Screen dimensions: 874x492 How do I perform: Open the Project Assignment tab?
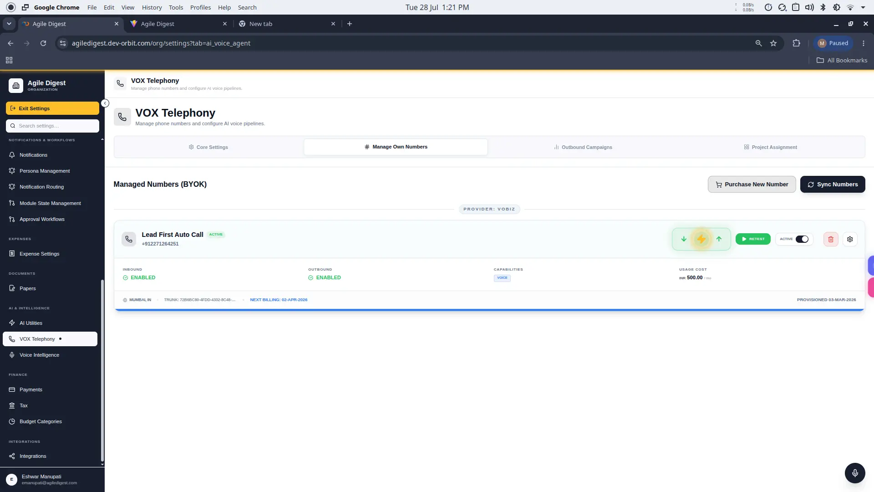(770, 147)
